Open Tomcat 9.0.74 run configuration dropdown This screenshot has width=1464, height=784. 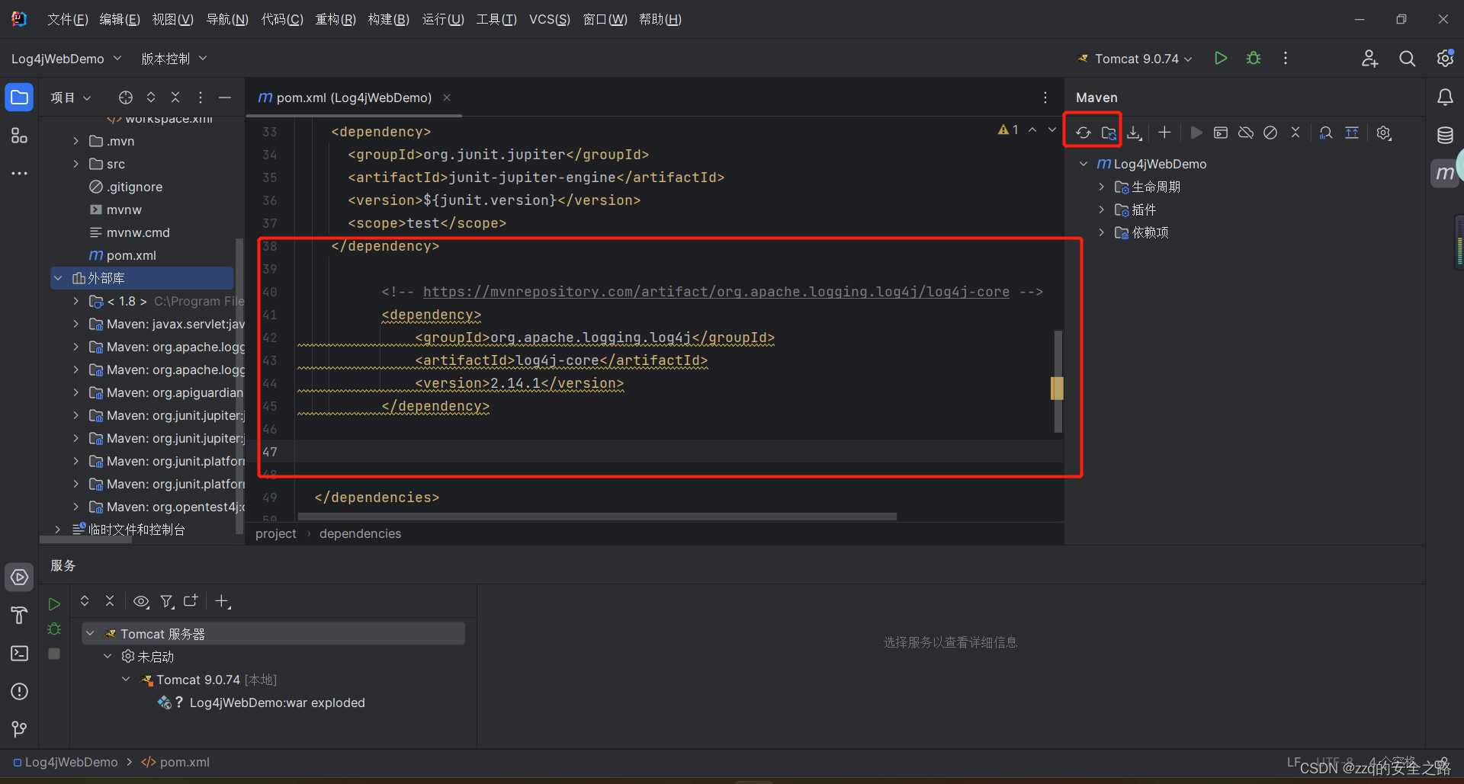pyautogui.click(x=1135, y=59)
